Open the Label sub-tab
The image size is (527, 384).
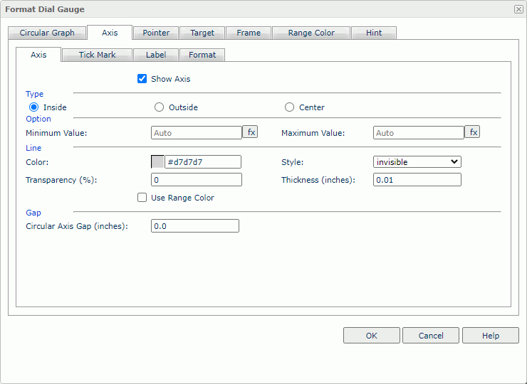[156, 55]
